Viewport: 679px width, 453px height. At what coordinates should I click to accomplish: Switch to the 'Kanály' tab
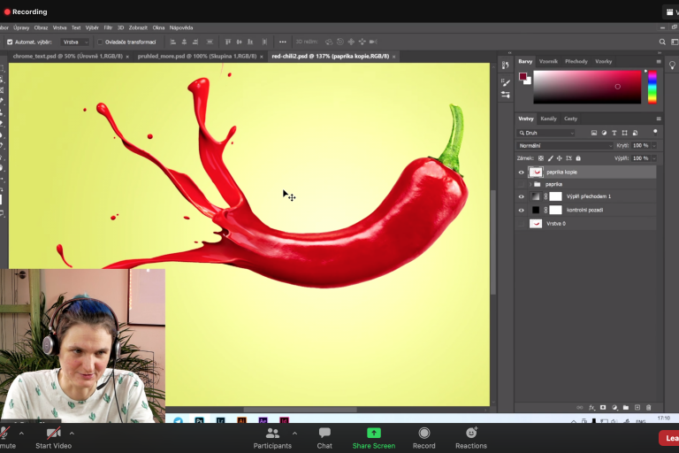[x=548, y=119]
